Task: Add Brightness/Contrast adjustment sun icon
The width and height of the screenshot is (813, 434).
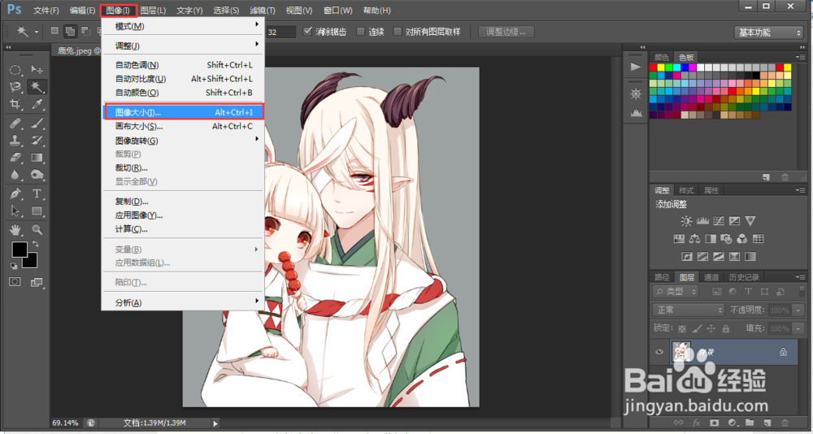Action: (x=686, y=221)
